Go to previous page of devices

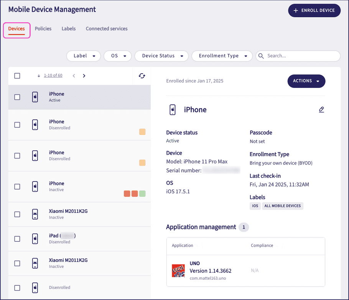pyautogui.click(x=74, y=76)
